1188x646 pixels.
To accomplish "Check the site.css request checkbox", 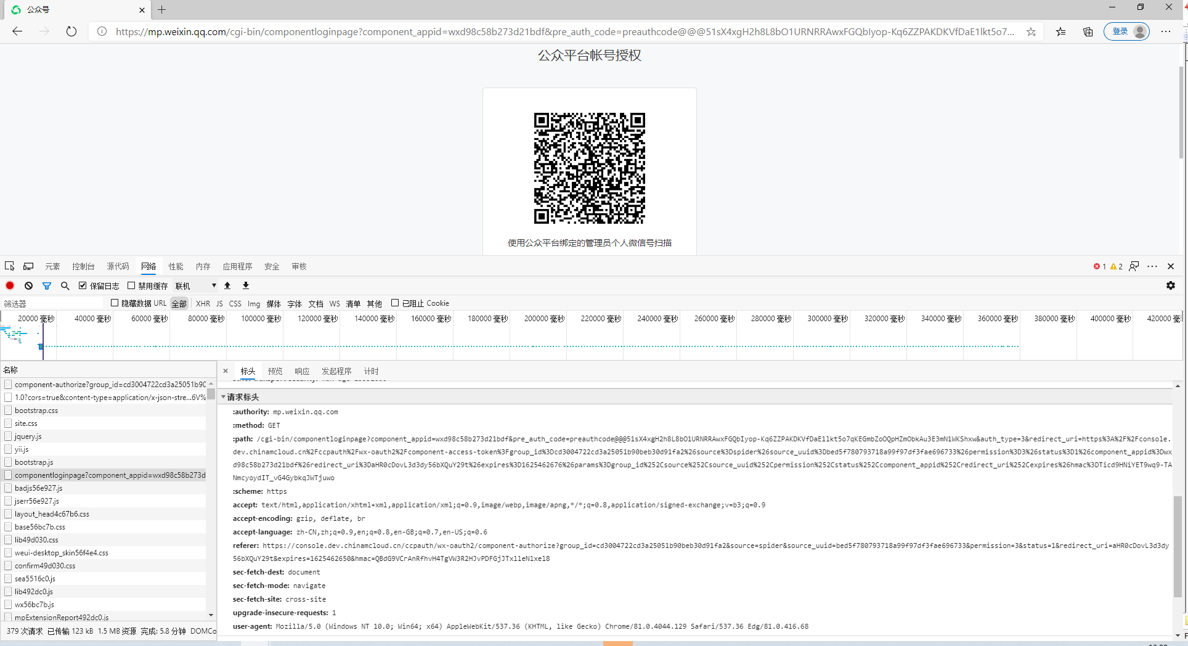I will 8,423.
